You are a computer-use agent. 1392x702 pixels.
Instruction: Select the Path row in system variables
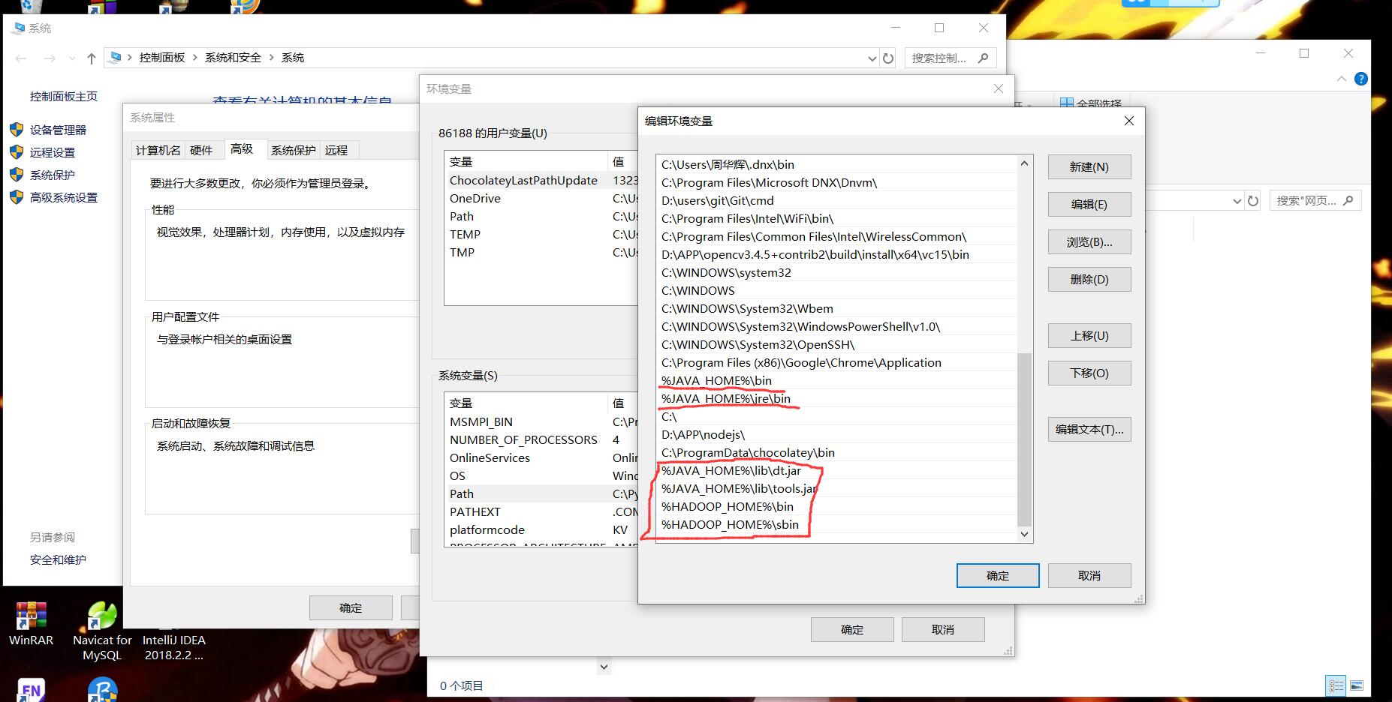pyautogui.click(x=462, y=493)
